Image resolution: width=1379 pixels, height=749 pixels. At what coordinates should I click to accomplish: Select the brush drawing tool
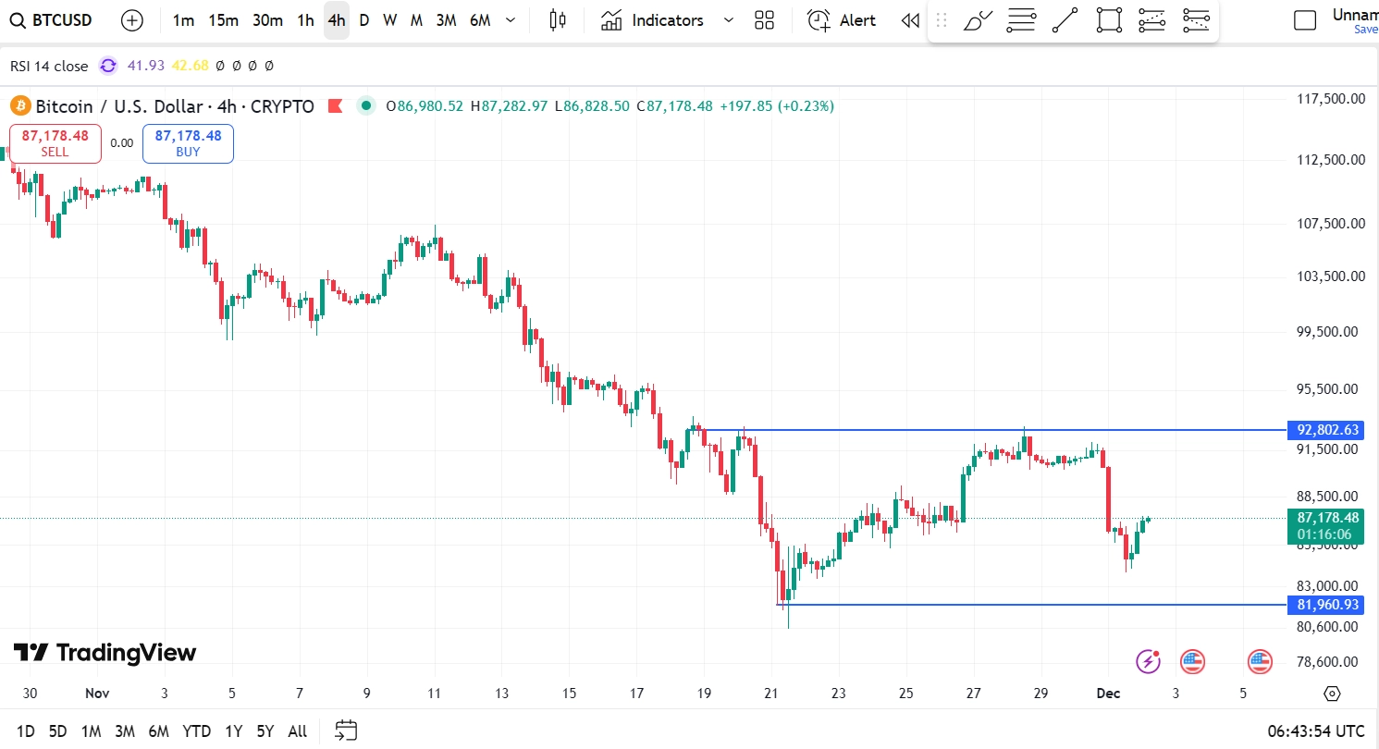(x=978, y=20)
